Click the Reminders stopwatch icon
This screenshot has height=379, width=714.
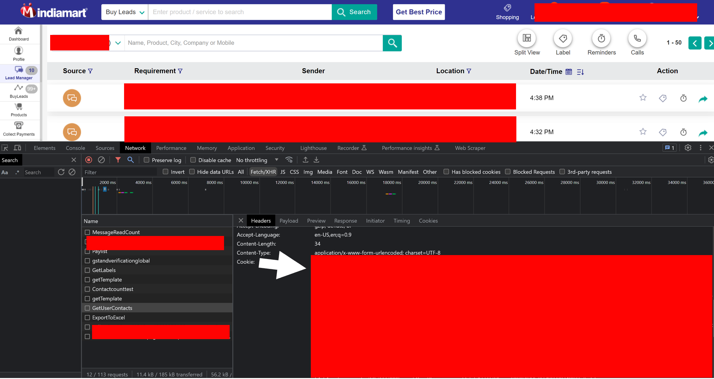click(601, 39)
